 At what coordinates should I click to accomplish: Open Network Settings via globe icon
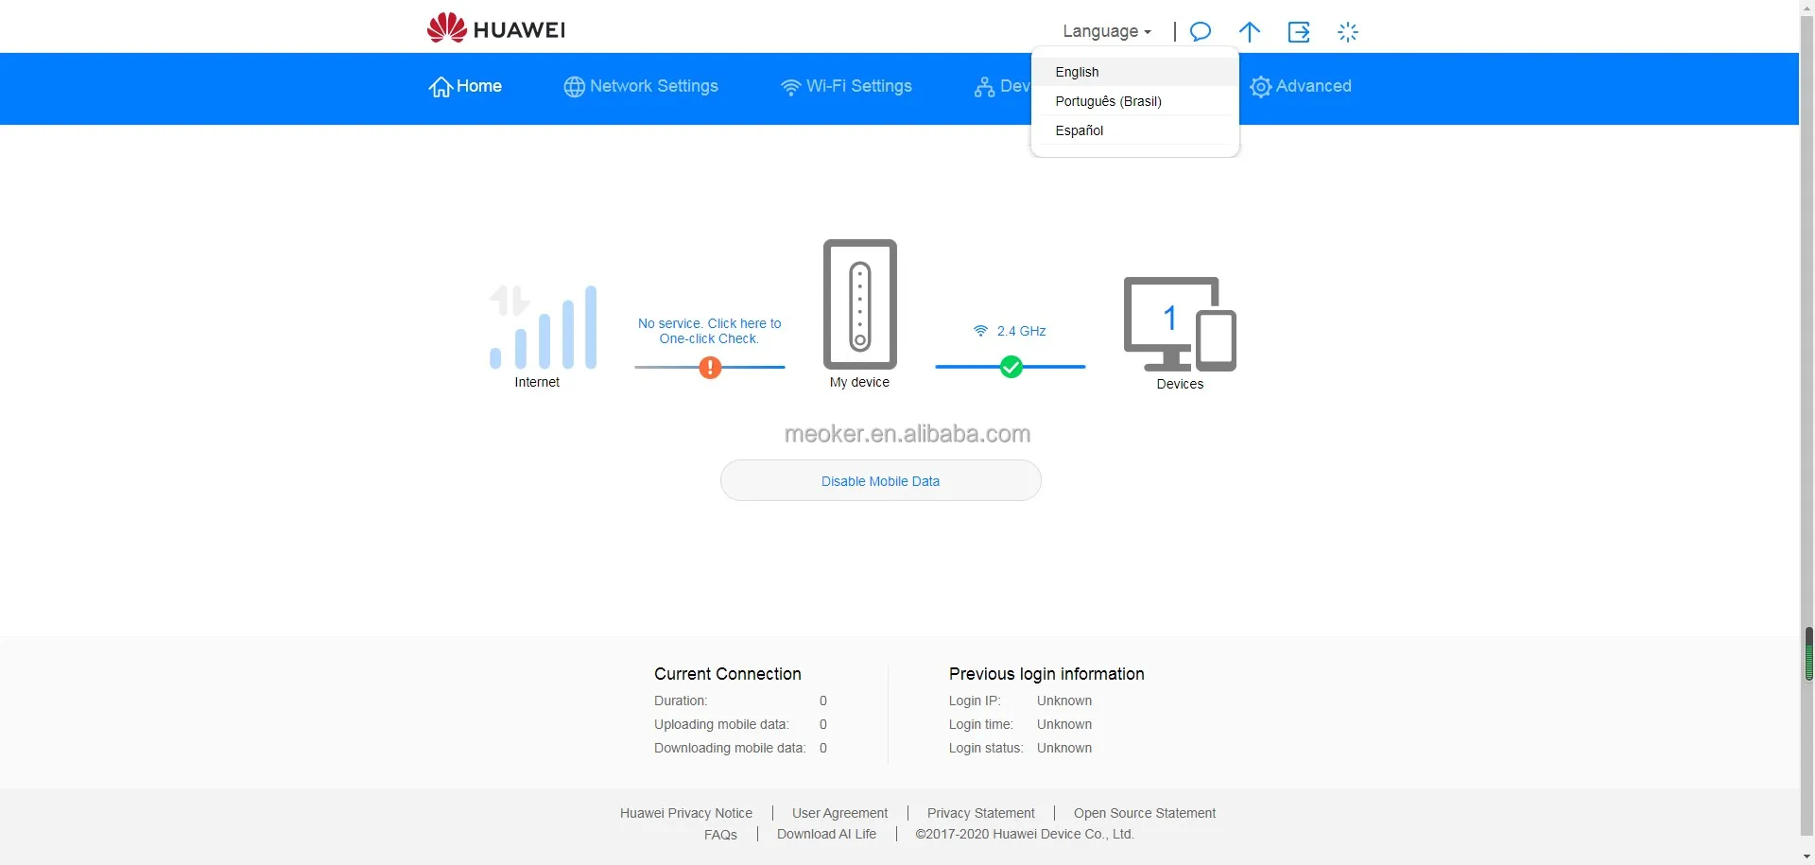[574, 86]
